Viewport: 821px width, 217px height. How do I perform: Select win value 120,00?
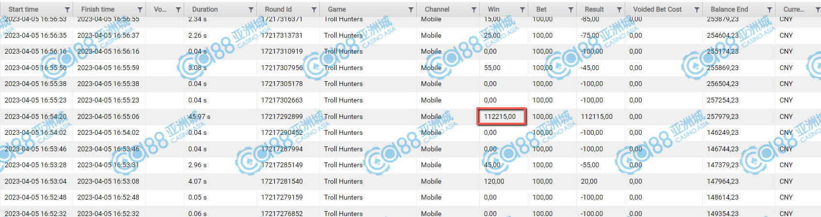coord(494,181)
